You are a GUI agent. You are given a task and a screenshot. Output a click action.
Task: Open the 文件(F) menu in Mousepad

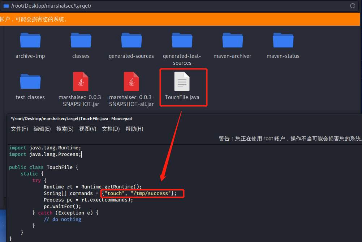(x=19, y=128)
